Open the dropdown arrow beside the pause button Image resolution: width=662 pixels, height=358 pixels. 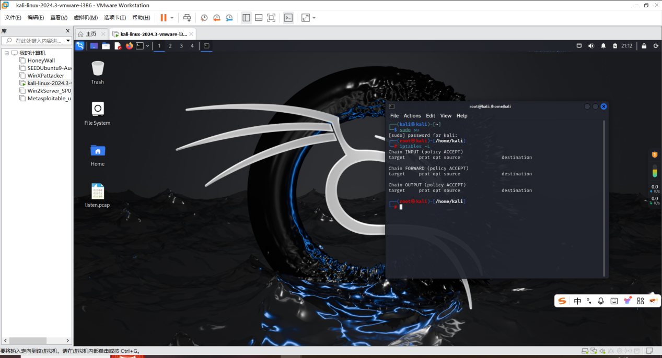[x=172, y=18]
